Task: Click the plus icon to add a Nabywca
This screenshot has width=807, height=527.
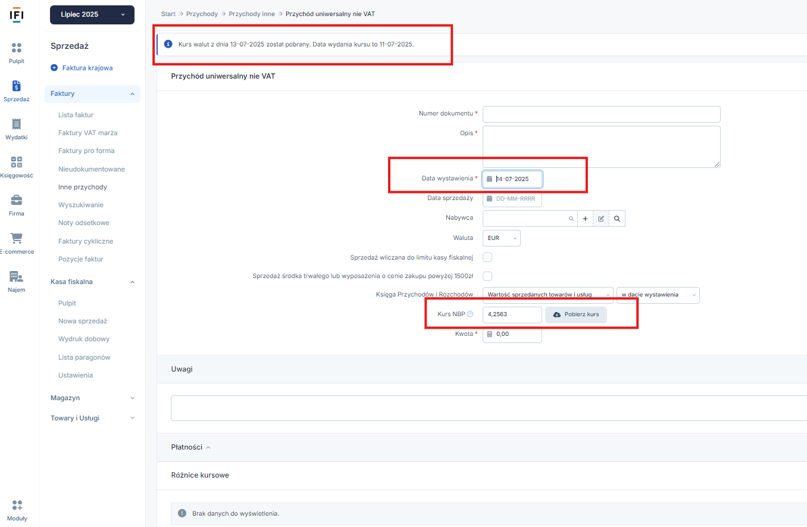Action: [585, 219]
